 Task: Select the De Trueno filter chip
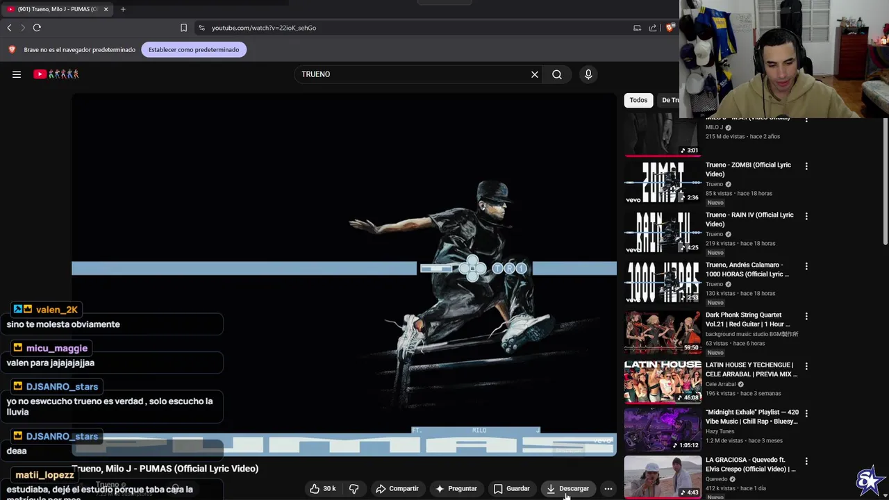pyautogui.click(x=670, y=100)
